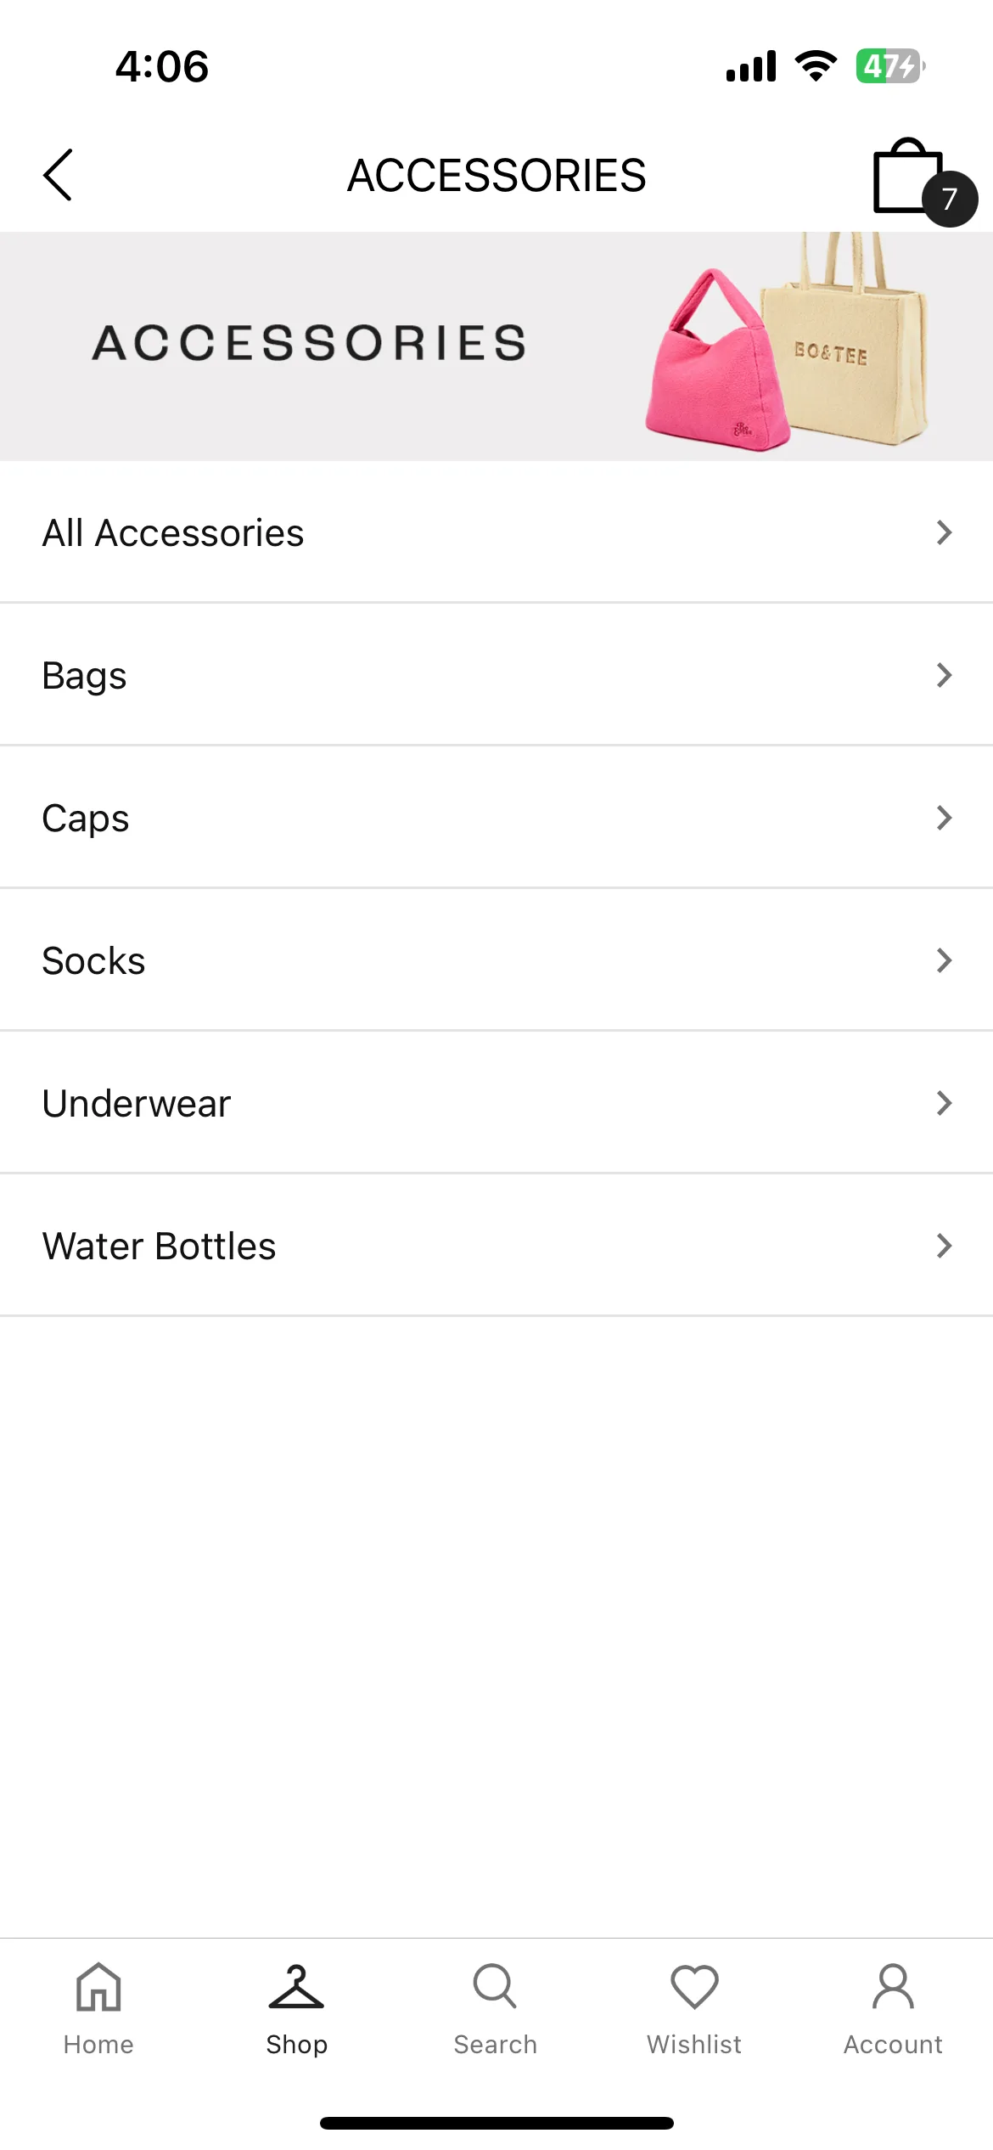Tap the cart item count badge
This screenshot has width=993, height=2150.
coord(950,199)
